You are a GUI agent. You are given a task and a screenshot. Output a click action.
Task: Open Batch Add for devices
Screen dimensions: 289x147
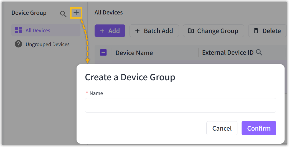[x=154, y=31]
